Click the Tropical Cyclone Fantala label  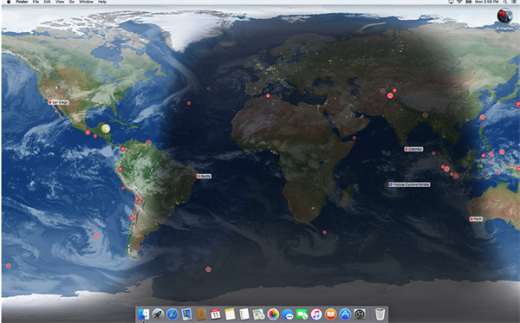click(409, 184)
